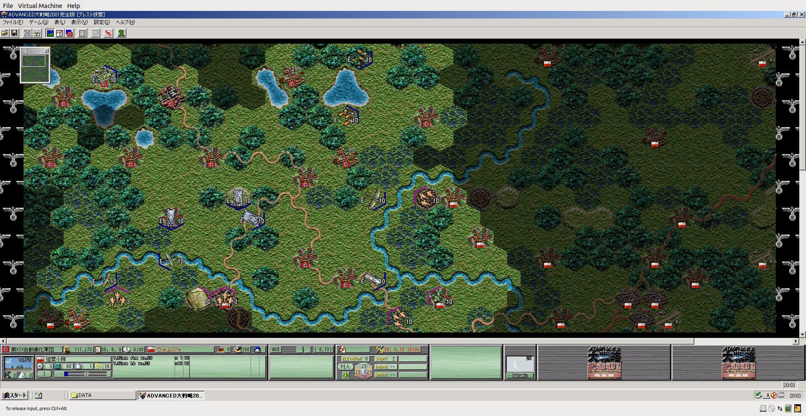Click the clock time icon in status bar
Image resolution: width=806 pixels, height=416 pixels.
coord(126,349)
